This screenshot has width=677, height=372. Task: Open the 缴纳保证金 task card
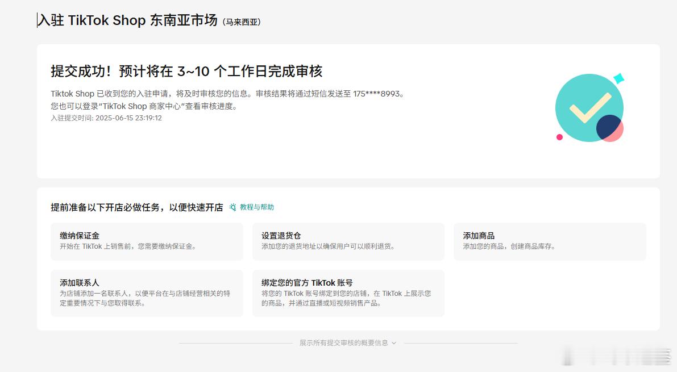pyautogui.click(x=147, y=241)
